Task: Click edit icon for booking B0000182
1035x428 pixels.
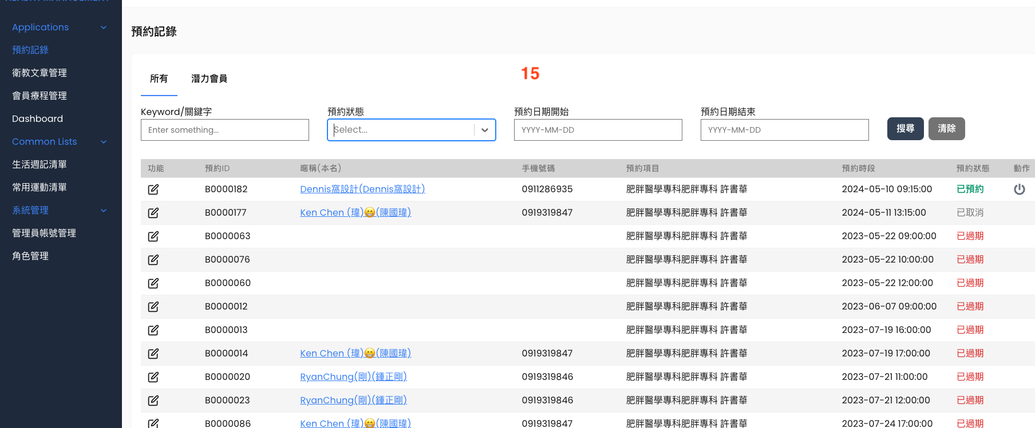Action: click(x=153, y=189)
